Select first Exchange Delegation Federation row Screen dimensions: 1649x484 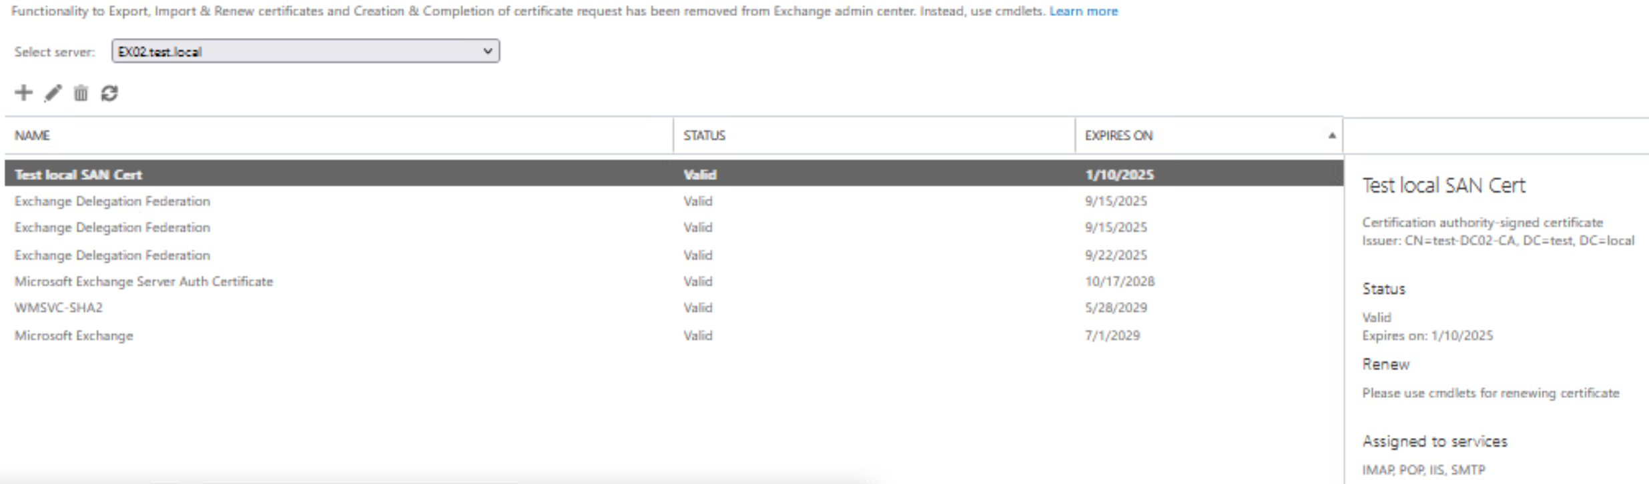point(112,201)
